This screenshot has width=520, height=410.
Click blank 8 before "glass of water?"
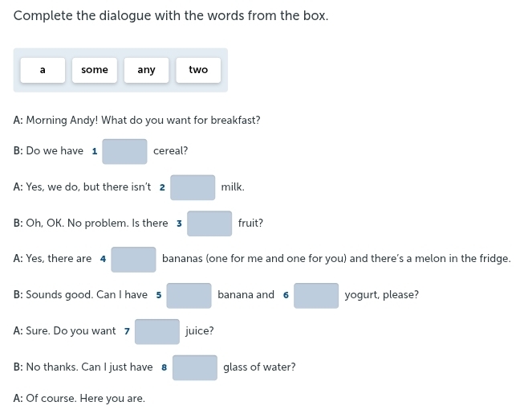click(195, 368)
